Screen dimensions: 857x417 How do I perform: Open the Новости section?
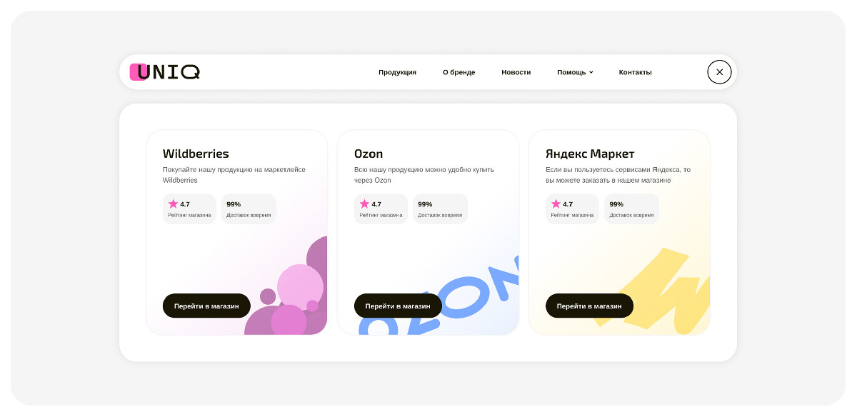pos(516,72)
